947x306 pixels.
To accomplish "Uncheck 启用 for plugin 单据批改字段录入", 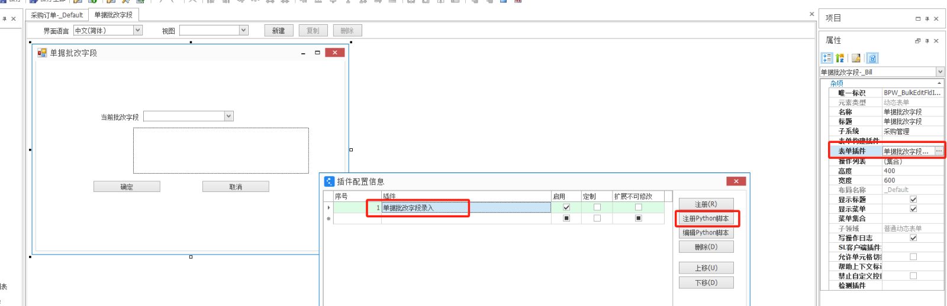I will (x=566, y=207).
